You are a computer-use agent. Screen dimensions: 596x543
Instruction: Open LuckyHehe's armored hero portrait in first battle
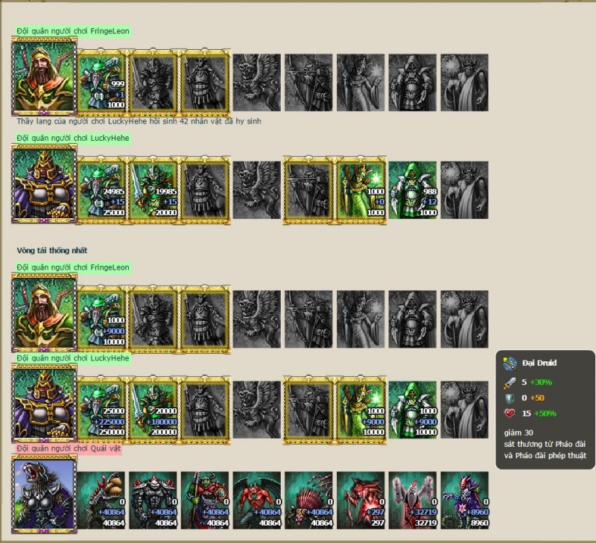point(44,183)
